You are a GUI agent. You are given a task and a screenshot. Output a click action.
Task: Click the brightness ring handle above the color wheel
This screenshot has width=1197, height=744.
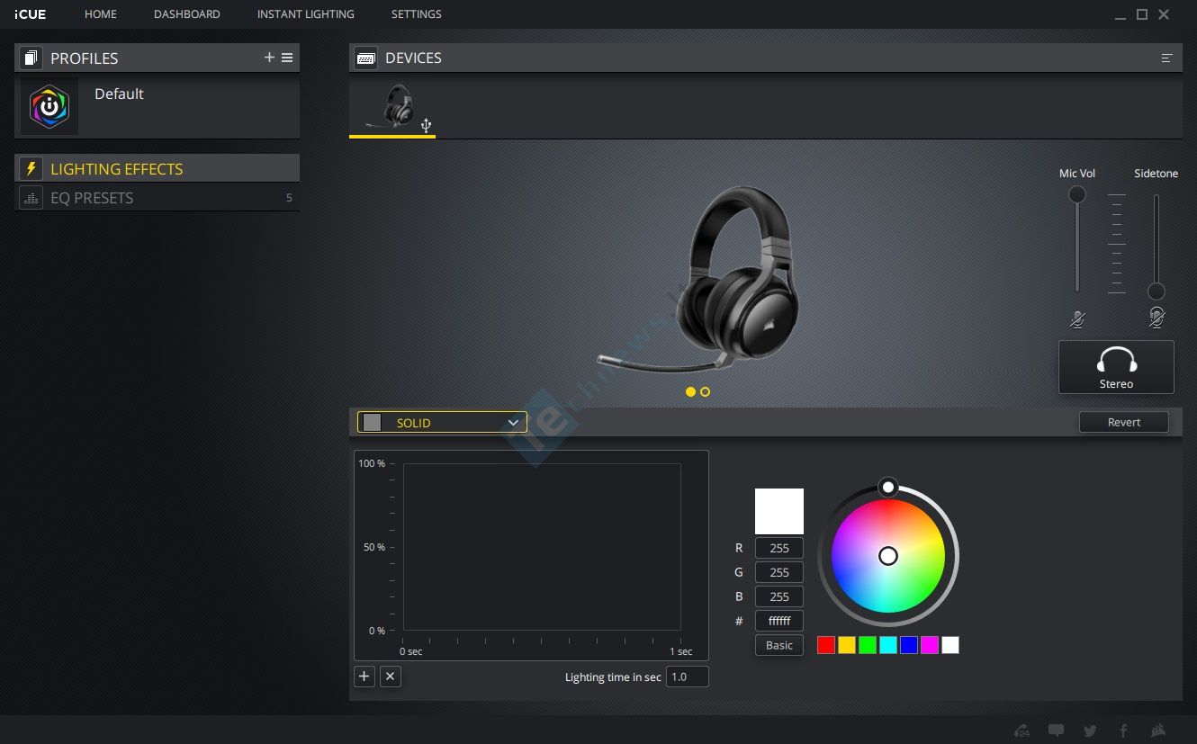[888, 487]
